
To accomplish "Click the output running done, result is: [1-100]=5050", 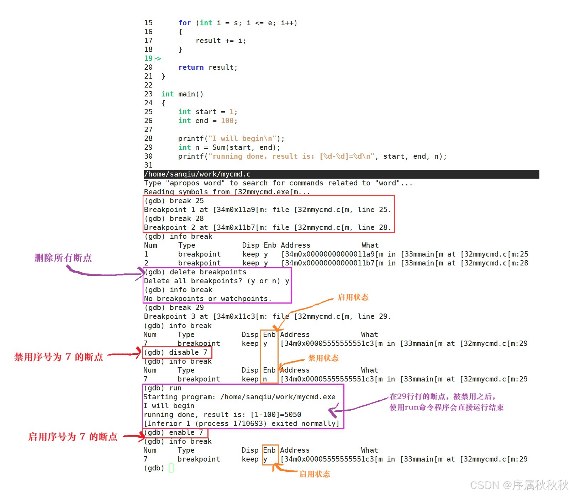I will pyautogui.click(x=222, y=415).
